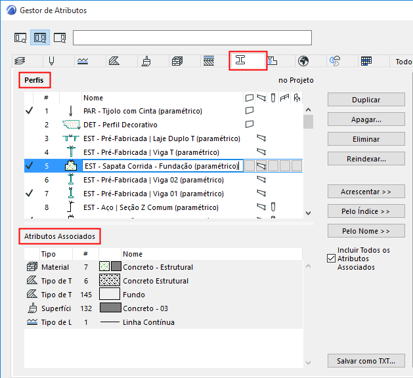
Task: Select the Concreto - 03 surface row
Action: (163, 308)
